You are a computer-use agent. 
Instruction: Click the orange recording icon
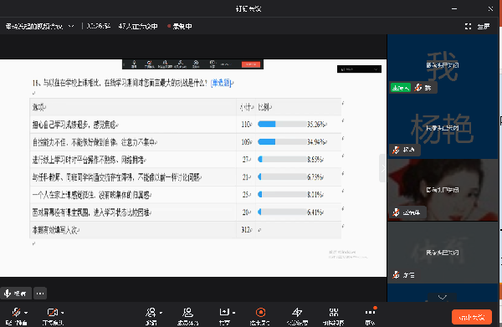tap(260, 312)
